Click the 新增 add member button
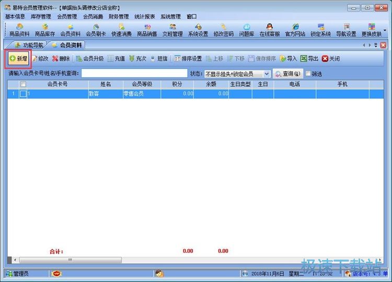The width and height of the screenshot is (392, 282). [x=18, y=58]
